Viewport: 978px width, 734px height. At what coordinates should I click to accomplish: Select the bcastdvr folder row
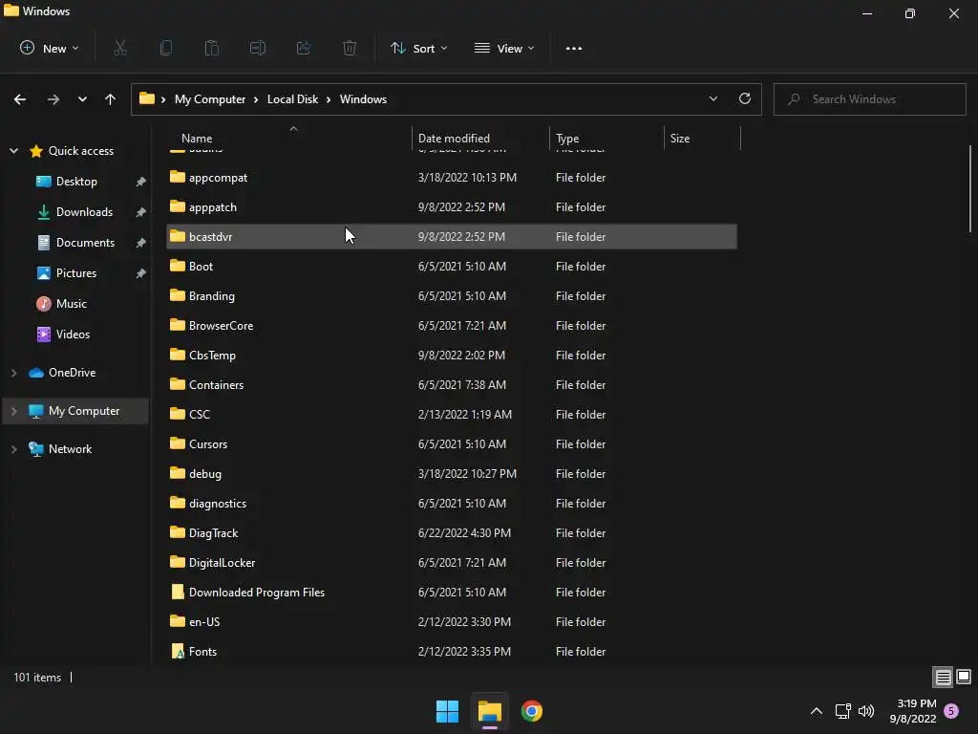pyautogui.click(x=452, y=237)
